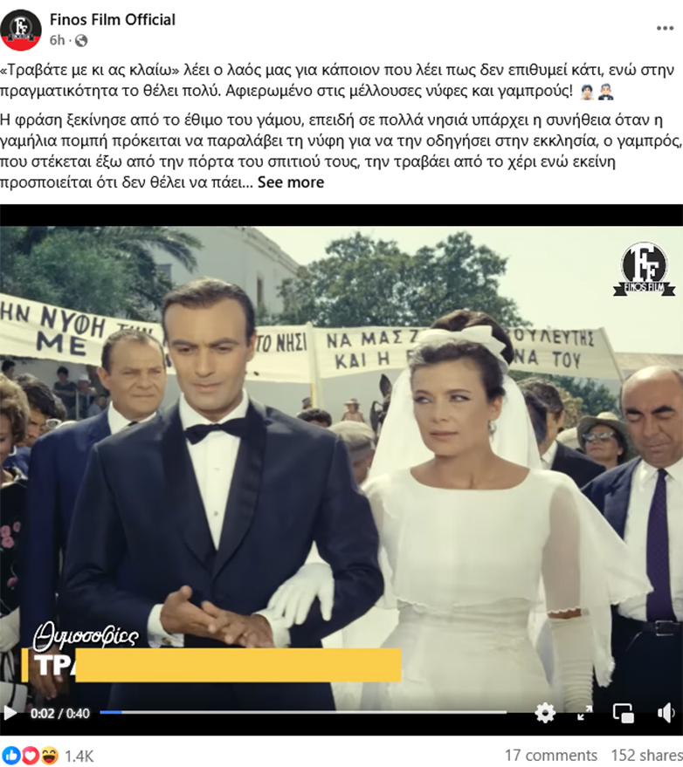
Task: View the 152 shares list
Action: point(646,755)
